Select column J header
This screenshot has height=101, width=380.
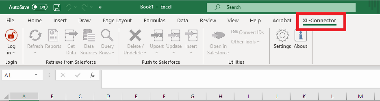(276, 97)
